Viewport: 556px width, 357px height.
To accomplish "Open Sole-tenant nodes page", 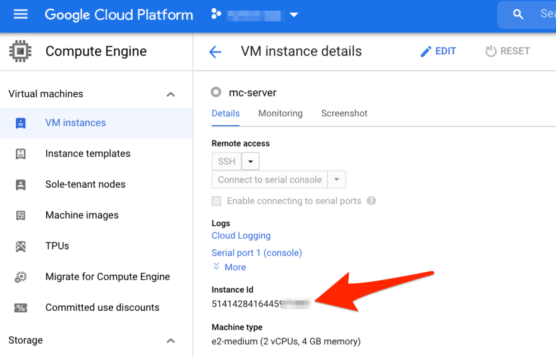I will (85, 185).
